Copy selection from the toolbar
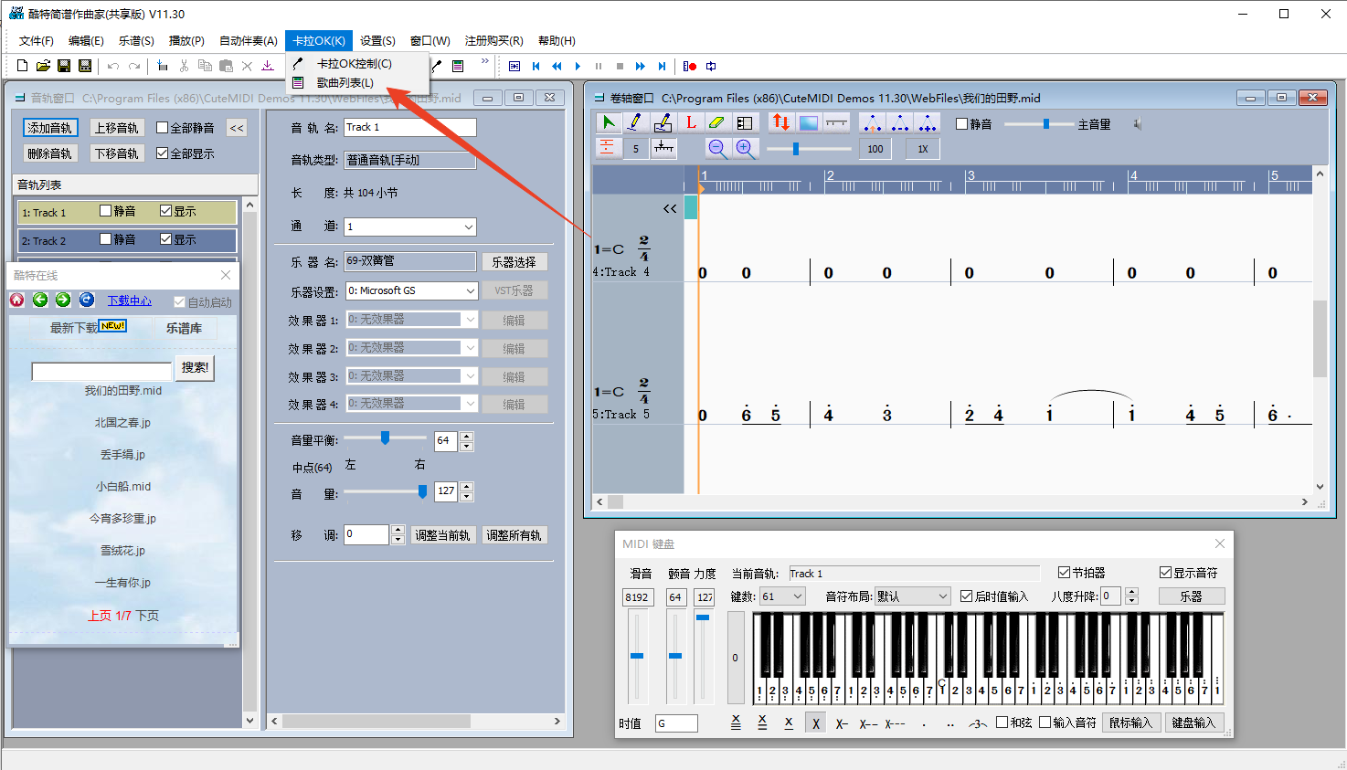 (x=205, y=66)
